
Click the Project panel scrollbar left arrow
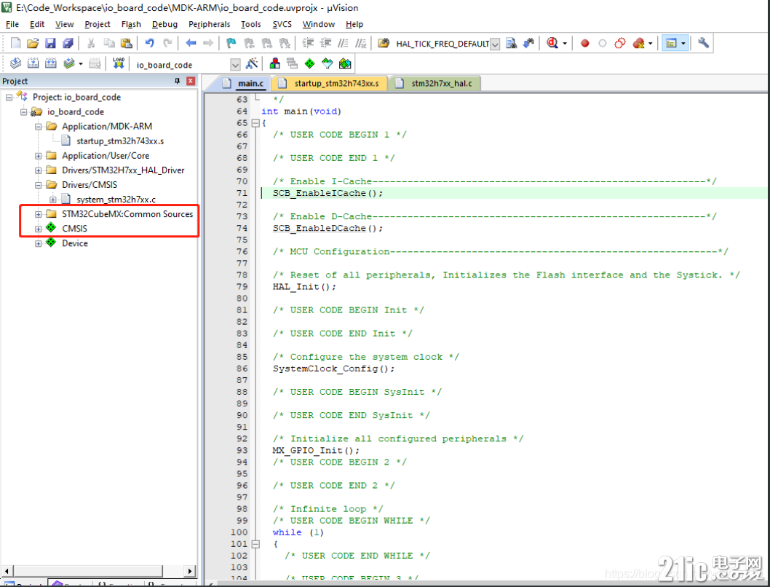click(x=7, y=571)
